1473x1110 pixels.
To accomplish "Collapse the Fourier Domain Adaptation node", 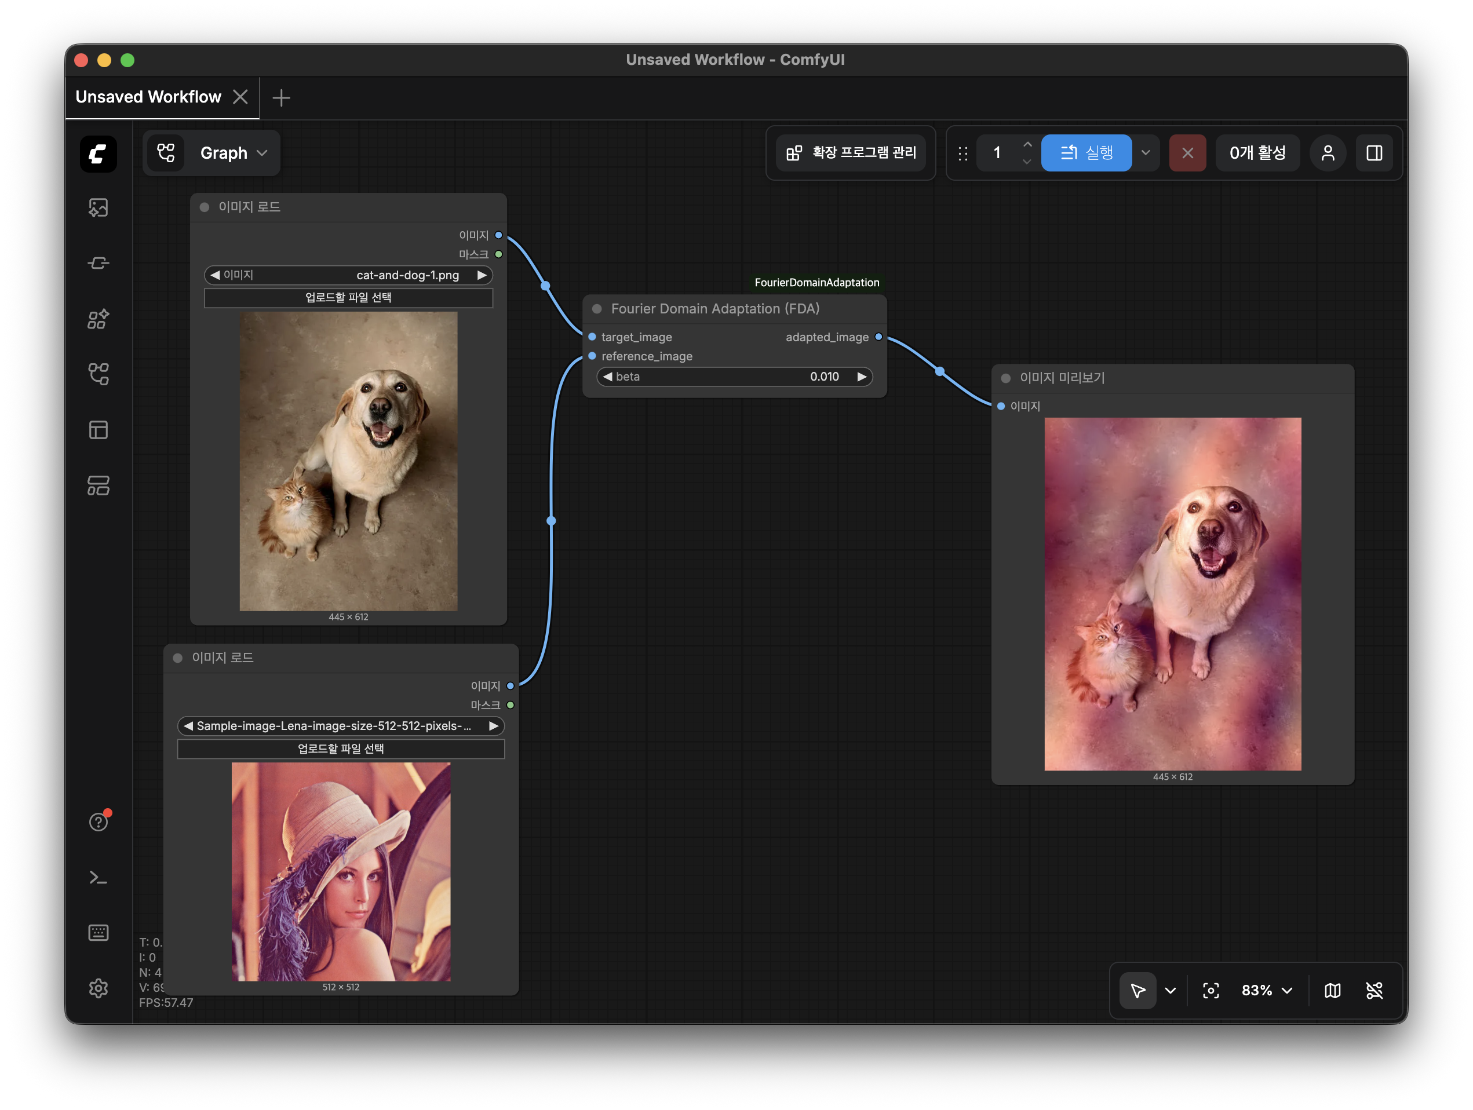I will click(x=597, y=309).
